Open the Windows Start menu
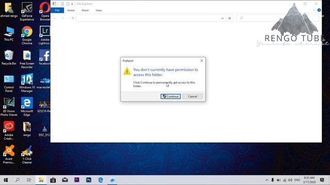The width and height of the screenshot is (330, 185). coord(6,180)
